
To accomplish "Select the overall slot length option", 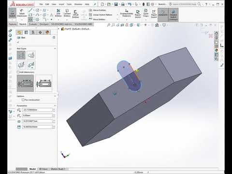I will click(x=43, y=83).
